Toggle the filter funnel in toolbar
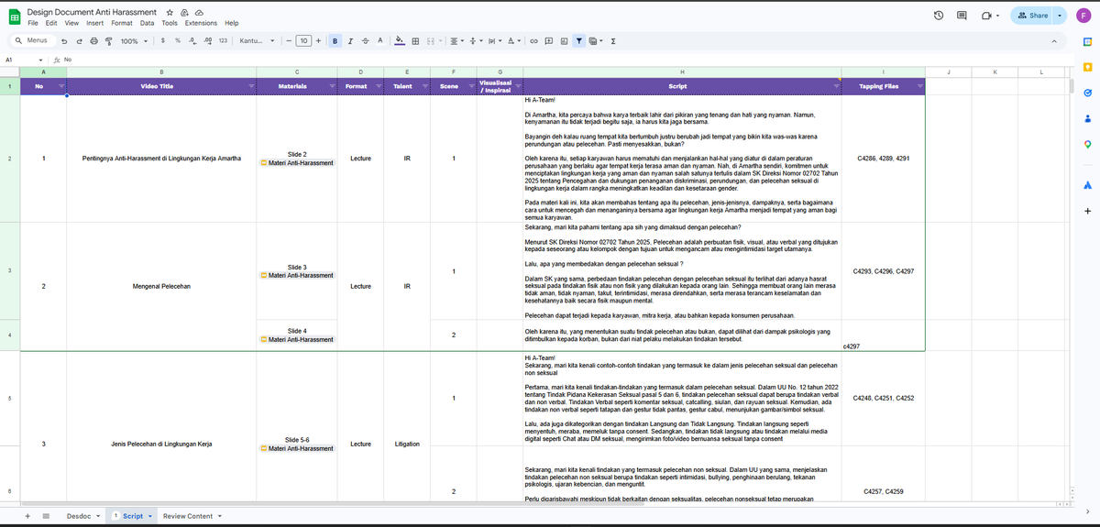The image size is (1100, 527). click(x=578, y=40)
